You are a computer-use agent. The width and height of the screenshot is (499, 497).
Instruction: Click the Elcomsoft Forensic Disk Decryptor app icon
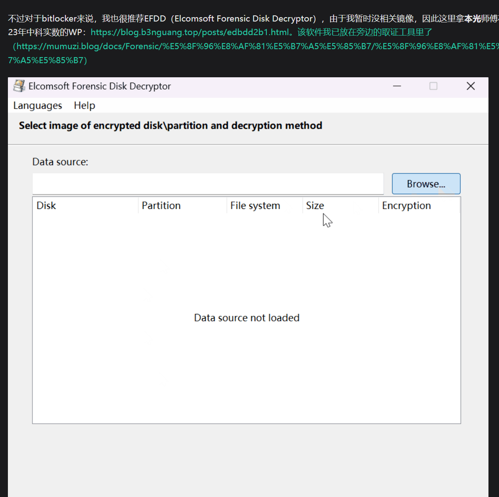tap(19, 86)
